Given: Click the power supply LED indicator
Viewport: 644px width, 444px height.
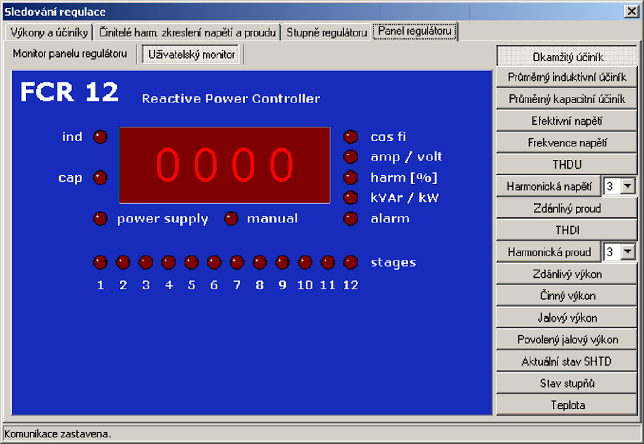Looking at the screenshot, I should coord(100,219).
